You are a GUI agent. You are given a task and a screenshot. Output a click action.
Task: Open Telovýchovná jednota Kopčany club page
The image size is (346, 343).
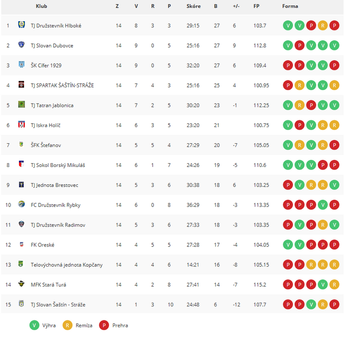[x=66, y=265]
